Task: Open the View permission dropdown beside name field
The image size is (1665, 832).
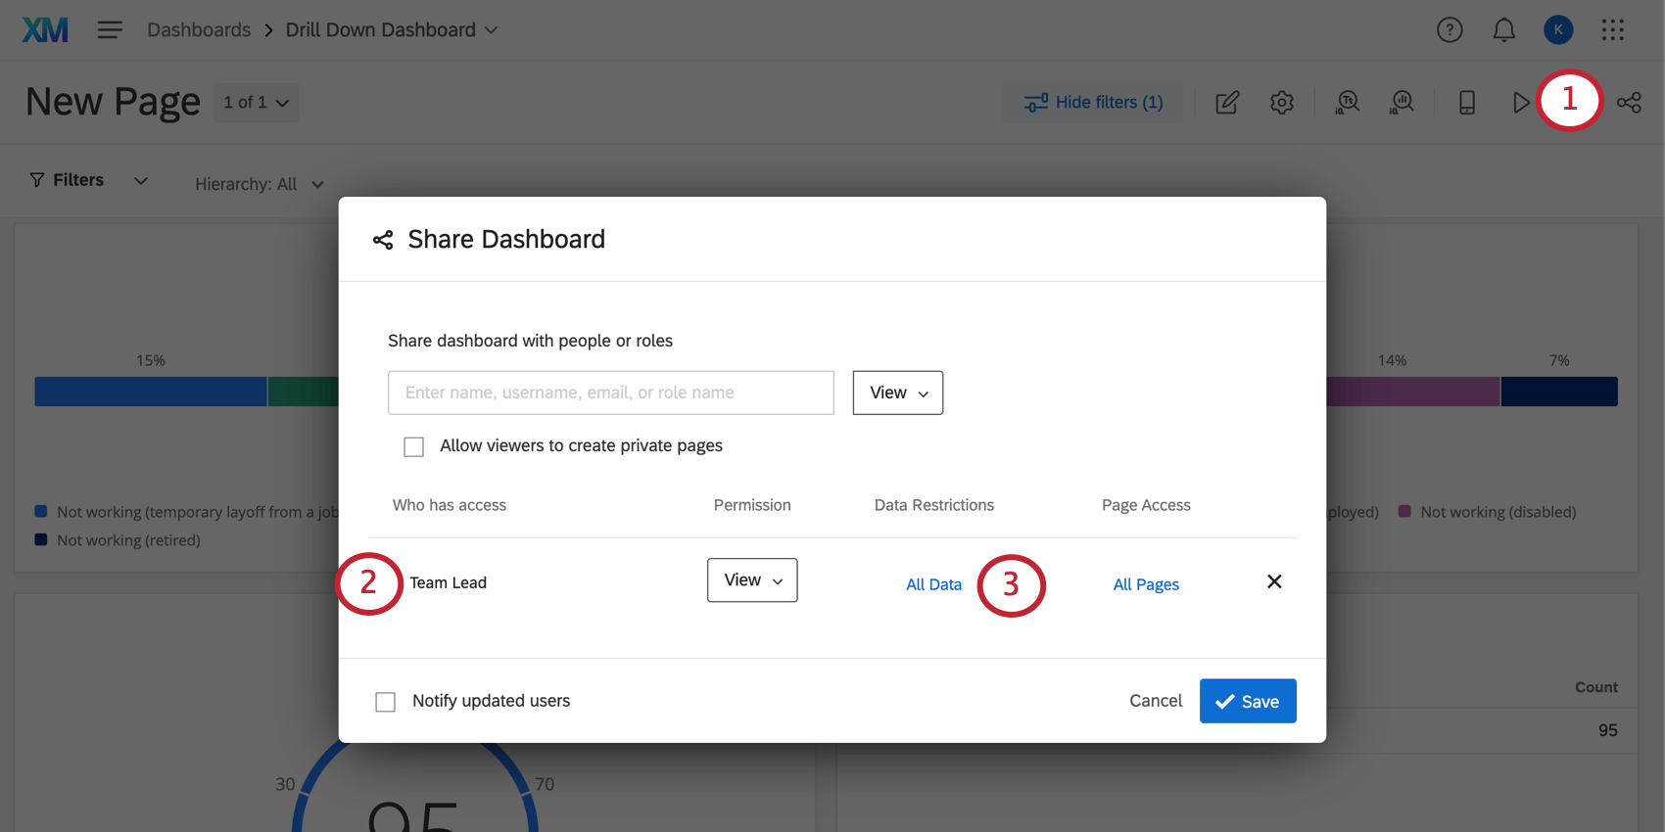Action: tap(897, 393)
